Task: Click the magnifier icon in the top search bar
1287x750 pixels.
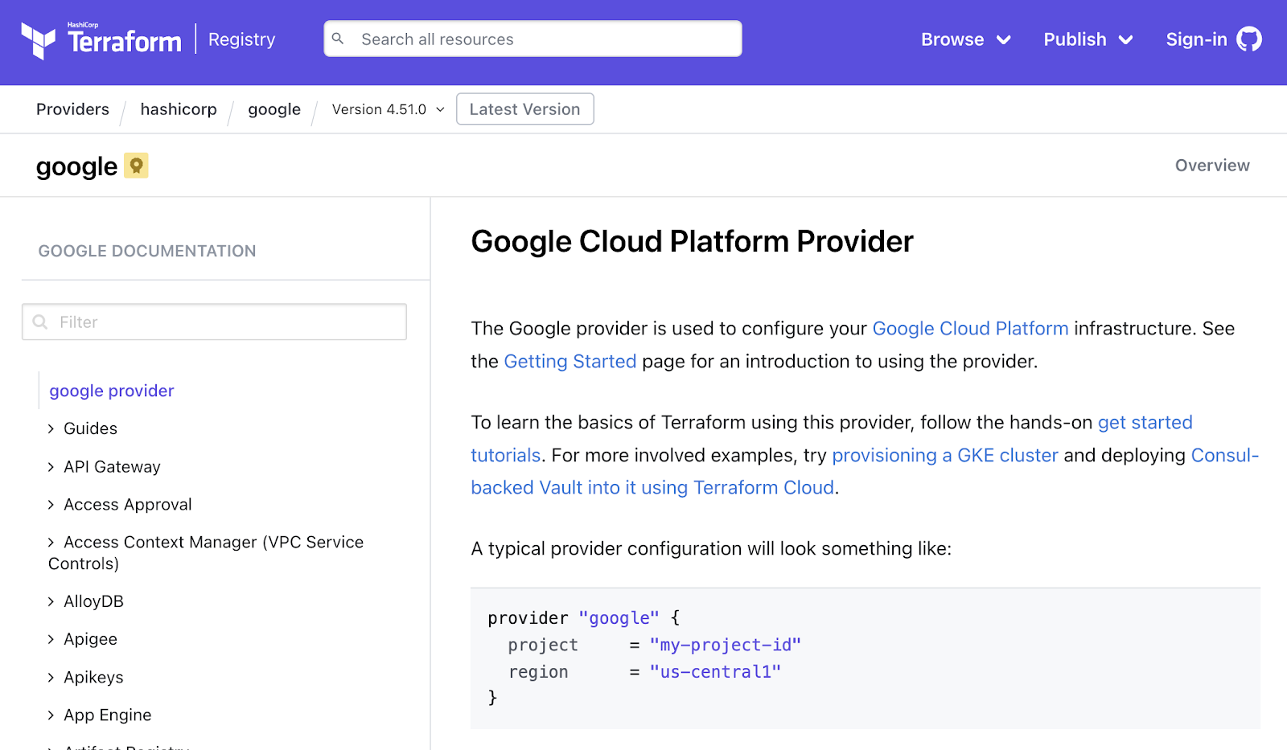Action: (x=338, y=39)
